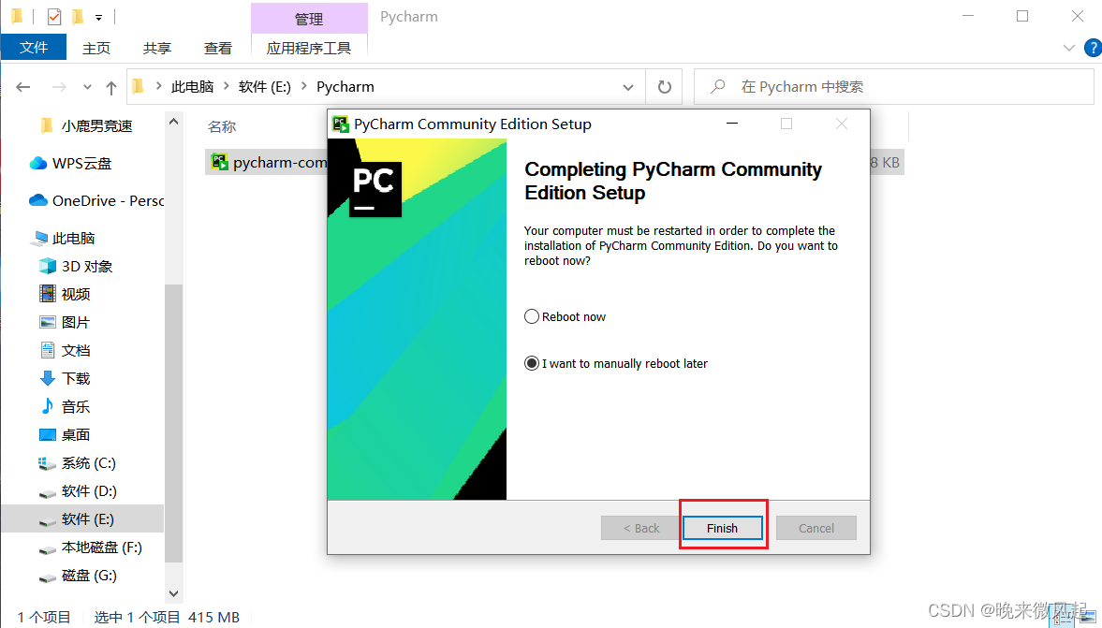This screenshot has height=628, width=1102.
Task: Click 此电脑 in the address path
Action: tap(192, 86)
